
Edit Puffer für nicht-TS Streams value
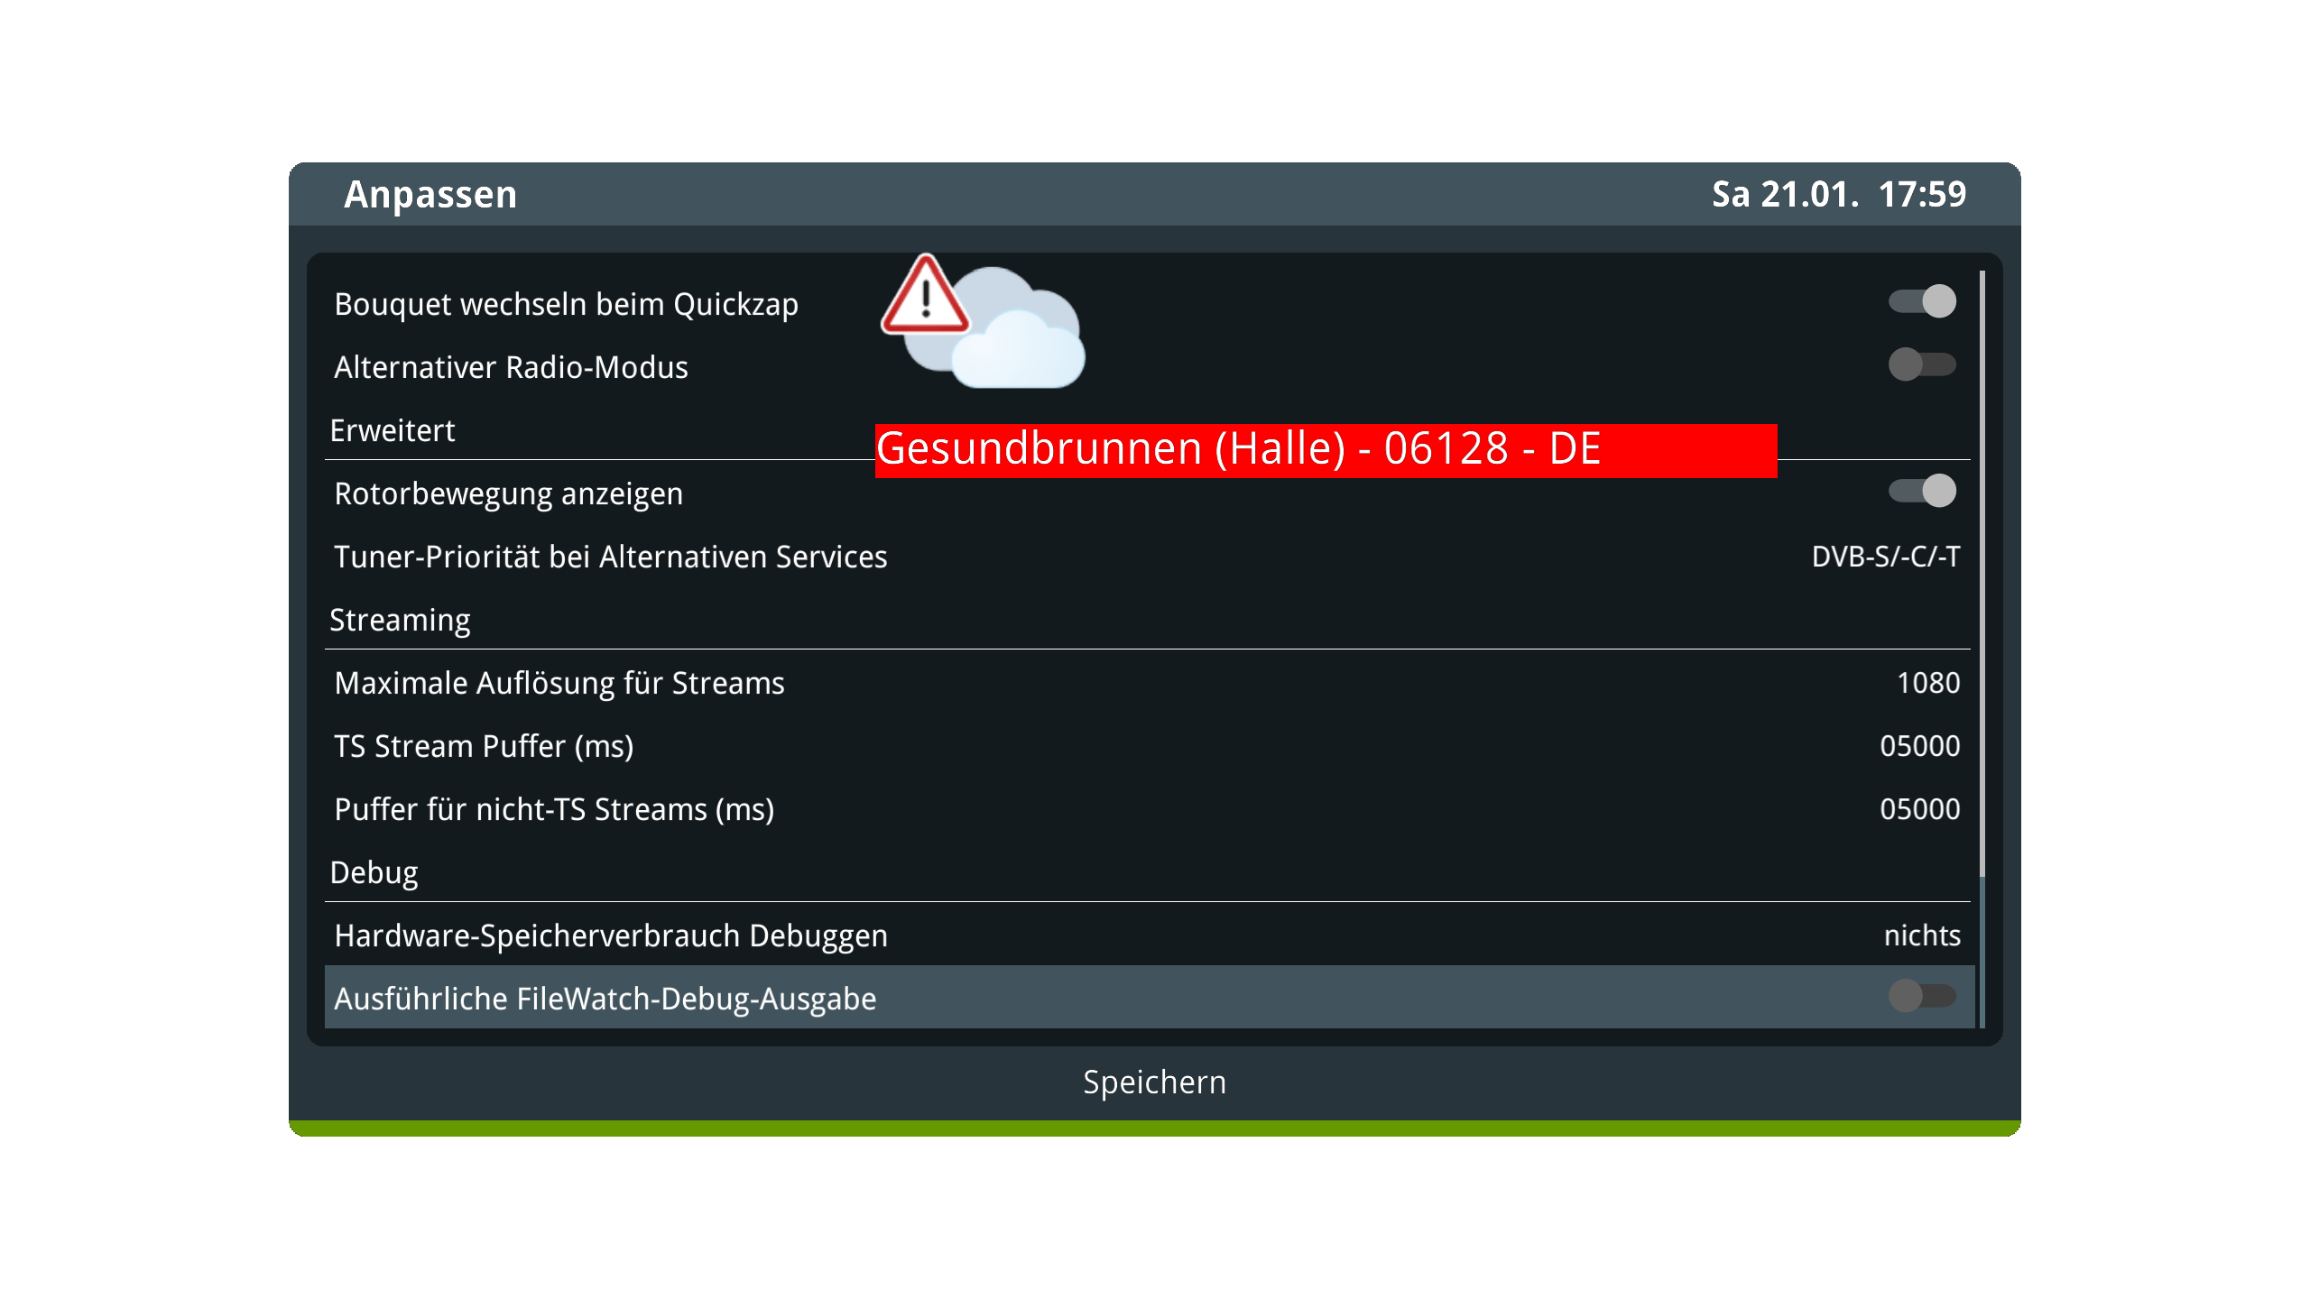click(x=1920, y=809)
